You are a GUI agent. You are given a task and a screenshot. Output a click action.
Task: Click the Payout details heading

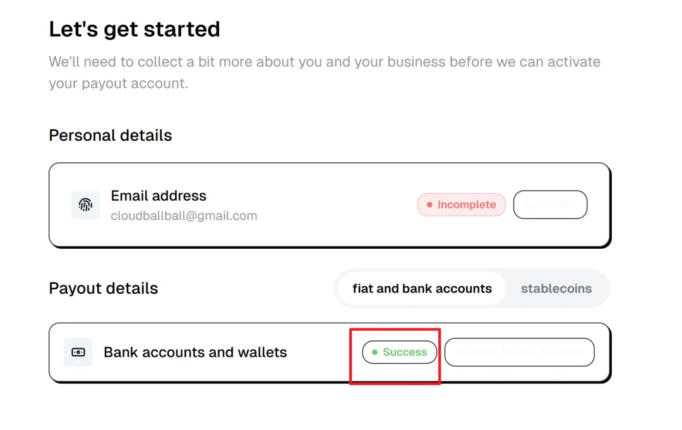pos(104,289)
